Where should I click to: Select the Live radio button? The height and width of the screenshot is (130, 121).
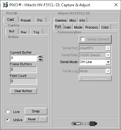pyautogui.click(x=8, y=111)
